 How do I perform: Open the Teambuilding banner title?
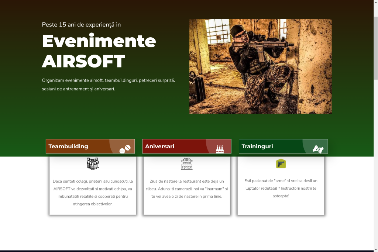[68, 146]
